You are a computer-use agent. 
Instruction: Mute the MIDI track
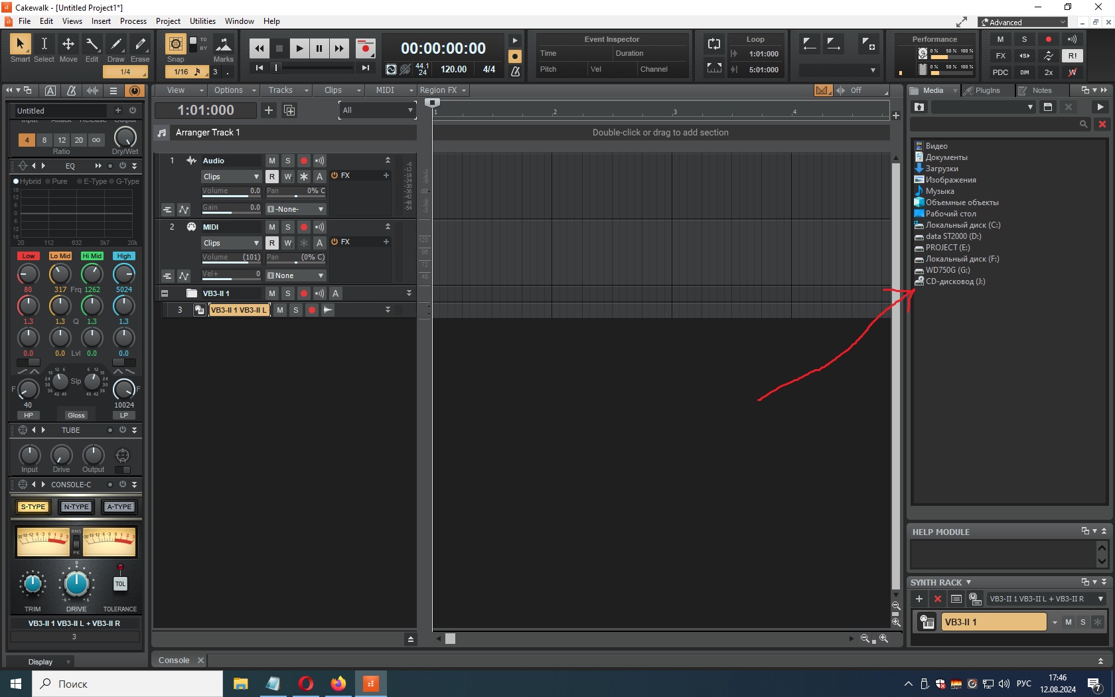(x=272, y=227)
